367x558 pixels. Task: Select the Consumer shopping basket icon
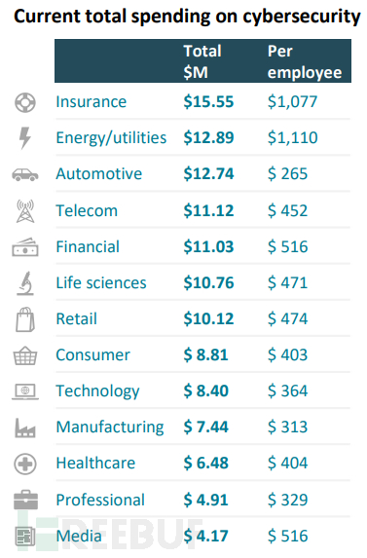[x=25, y=355]
